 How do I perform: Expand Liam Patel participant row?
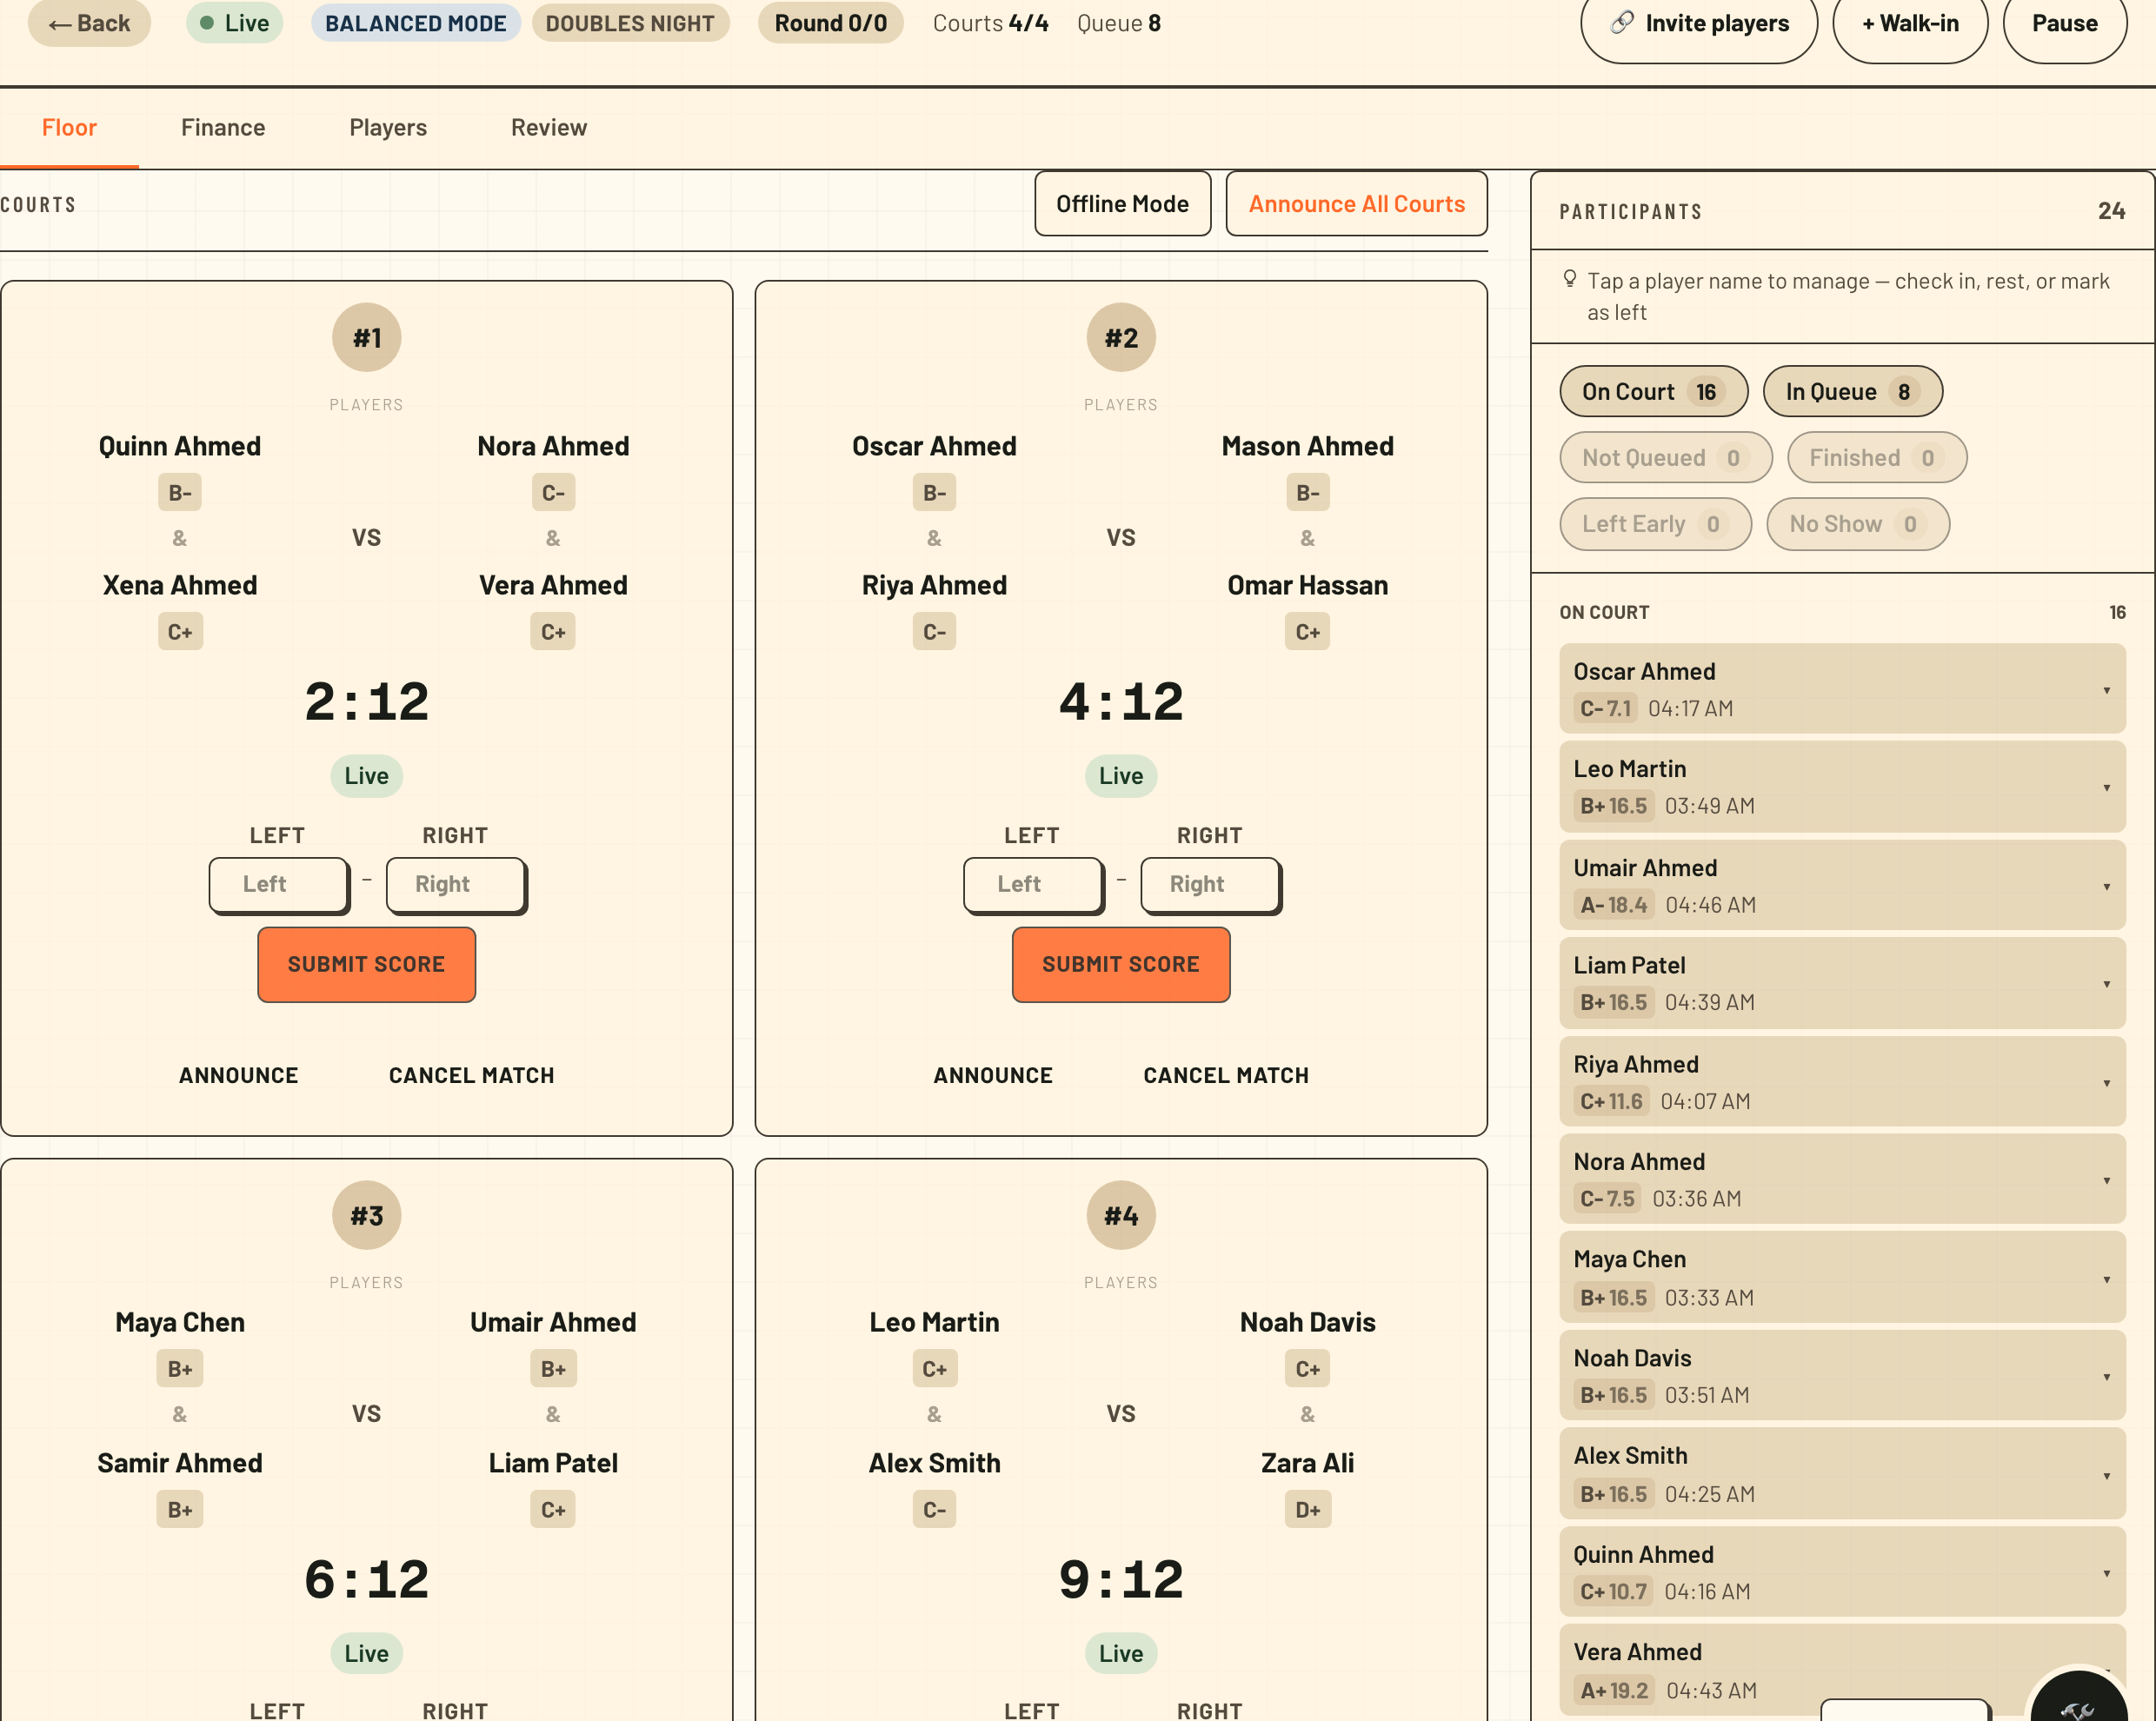[1842, 983]
